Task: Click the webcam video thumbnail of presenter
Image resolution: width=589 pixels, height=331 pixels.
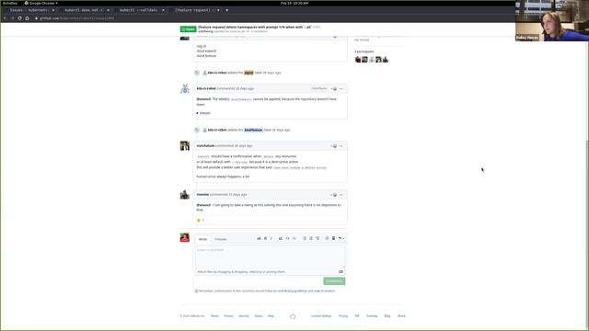Action: point(552,20)
